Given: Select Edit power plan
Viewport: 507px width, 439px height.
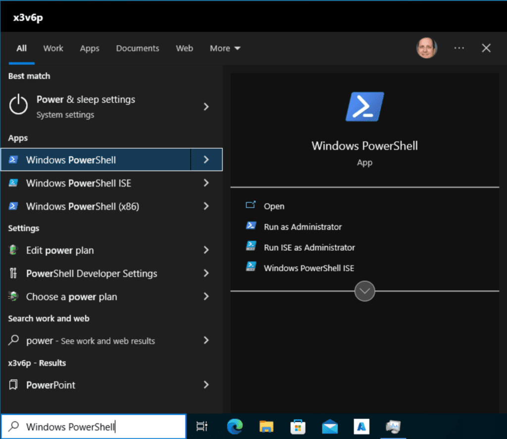Looking at the screenshot, I should tap(60, 250).
